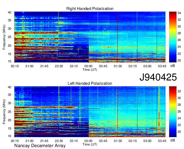Click inside the Right Handed Polarization spectrogram
184x149 pixels.
pos(90,37)
